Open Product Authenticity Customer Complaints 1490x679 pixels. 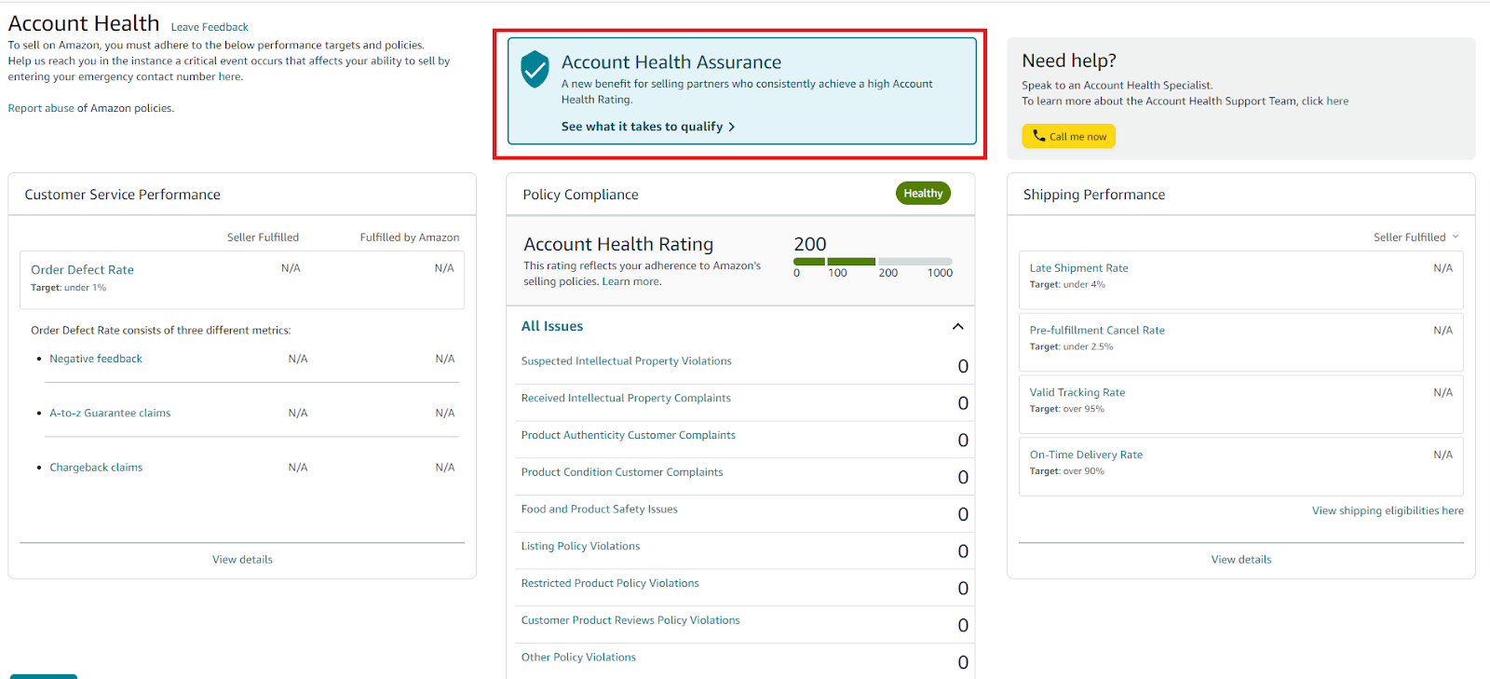(628, 436)
